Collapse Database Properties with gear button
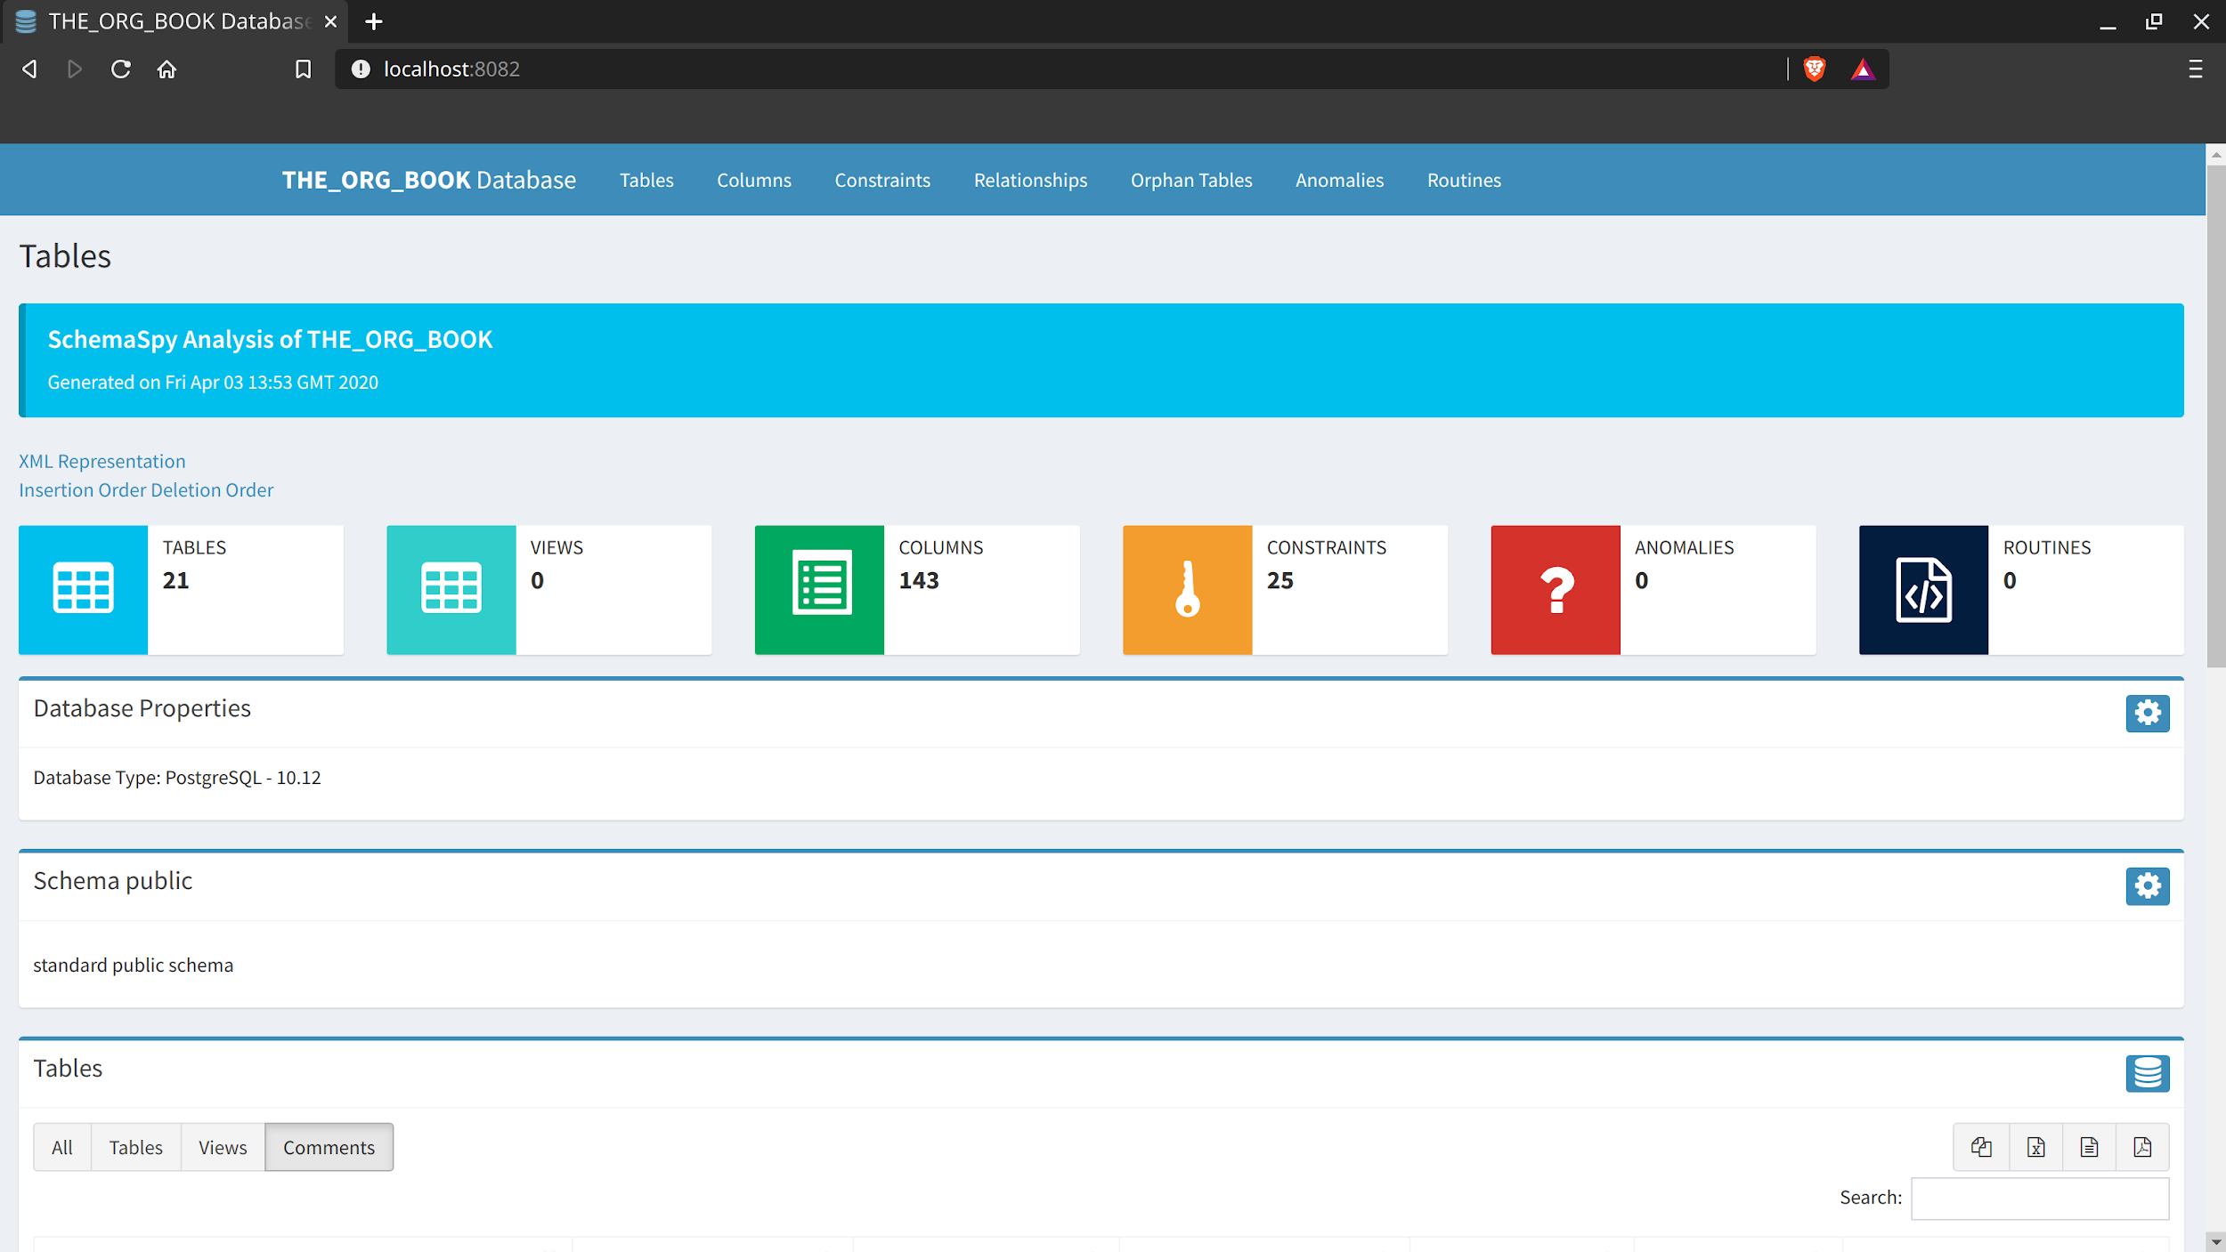Image resolution: width=2226 pixels, height=1252 pixels. [2147, 713]
